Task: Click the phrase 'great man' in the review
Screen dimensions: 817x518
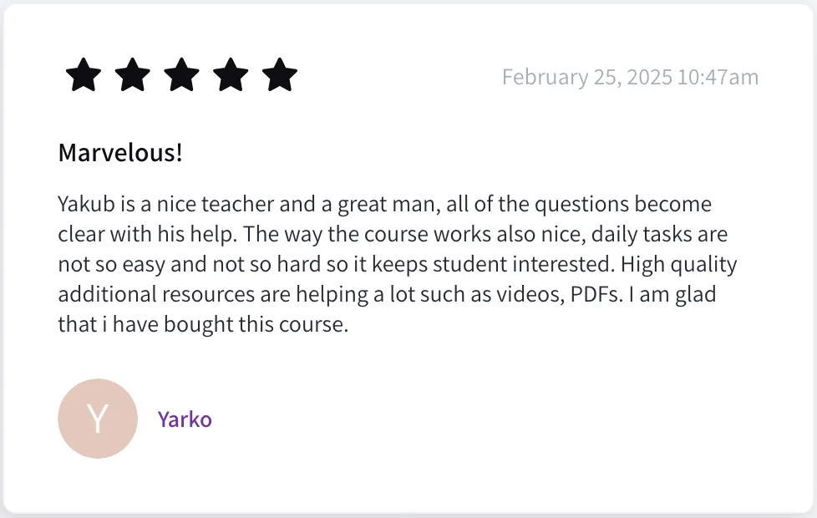Action: tap(387, 205)
